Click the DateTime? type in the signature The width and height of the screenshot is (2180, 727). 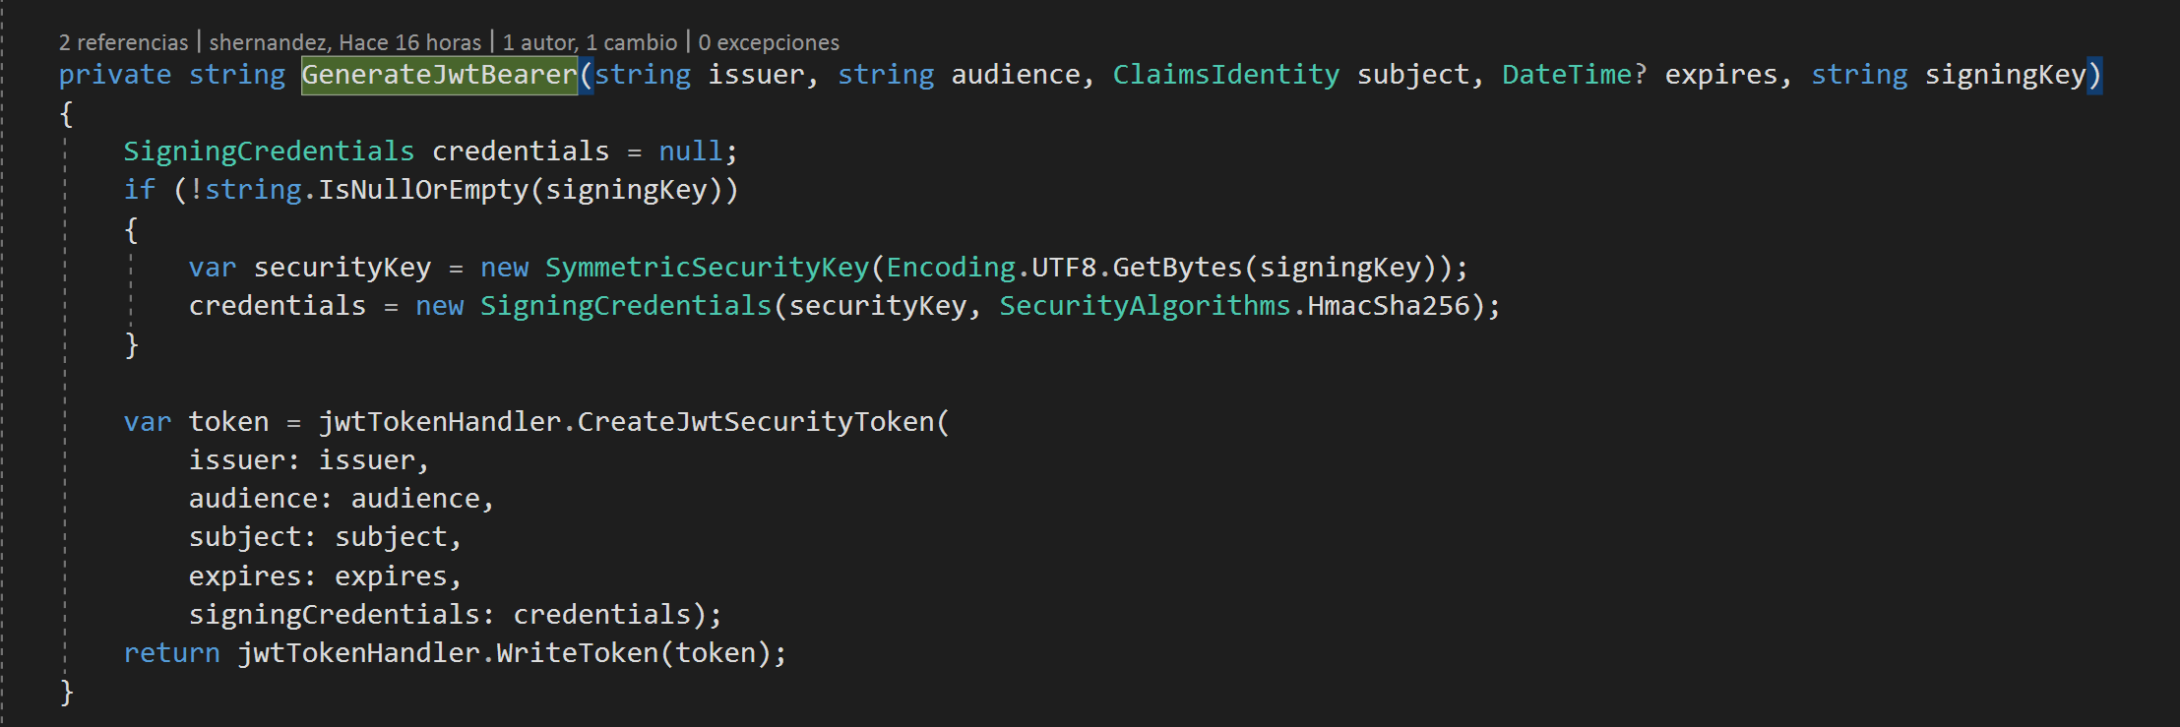pos(1574,75)
